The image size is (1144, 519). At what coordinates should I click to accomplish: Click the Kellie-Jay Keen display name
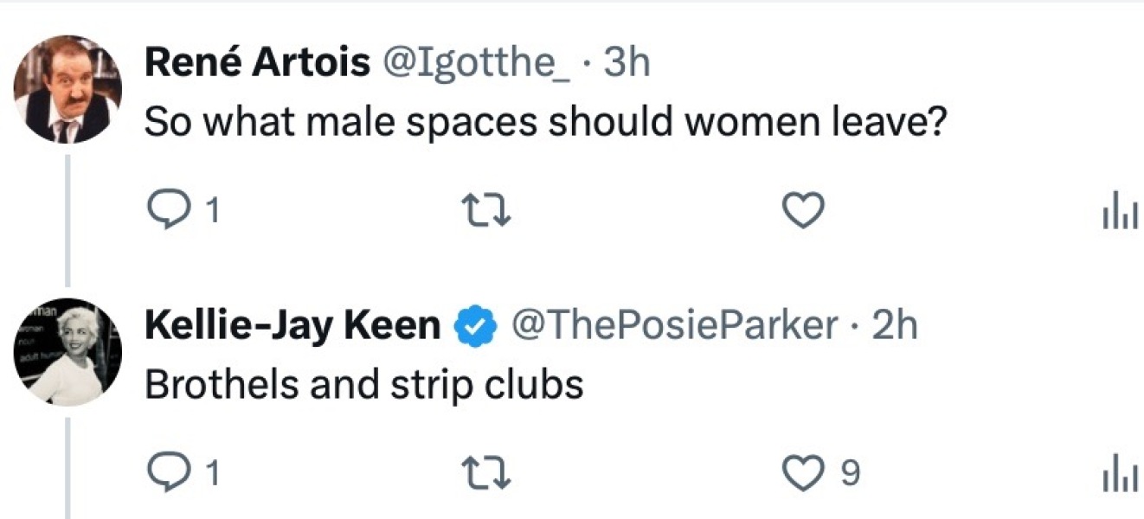pos(292,326)
